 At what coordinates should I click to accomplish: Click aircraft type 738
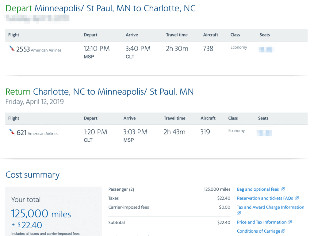click(208, 48)
